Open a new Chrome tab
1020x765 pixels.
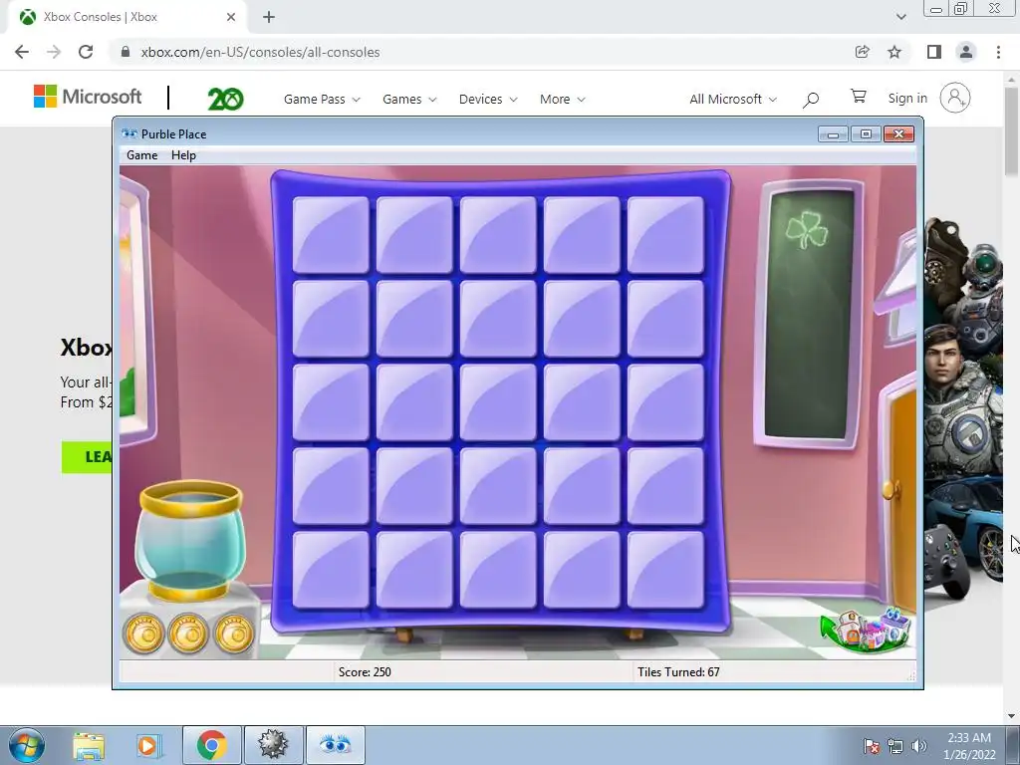point(269,17)
